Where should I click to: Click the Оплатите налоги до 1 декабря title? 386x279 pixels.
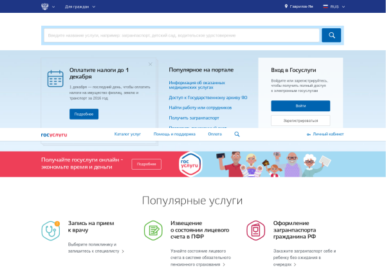pyautogui.click(x=99, y=73)
